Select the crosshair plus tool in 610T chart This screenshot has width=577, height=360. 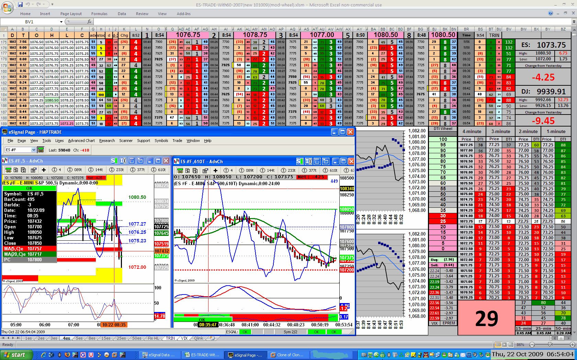[x=215, y=170]
